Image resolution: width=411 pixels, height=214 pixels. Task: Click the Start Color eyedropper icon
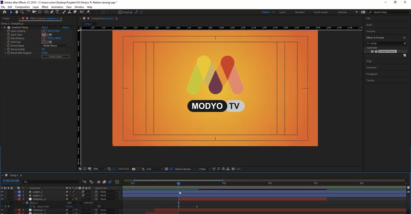(49, 35)
